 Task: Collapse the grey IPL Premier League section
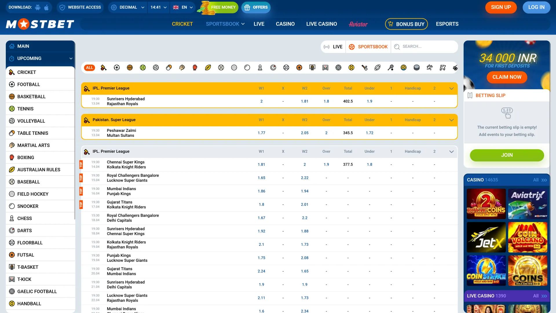pyautogui.click(x=451, y=152)
